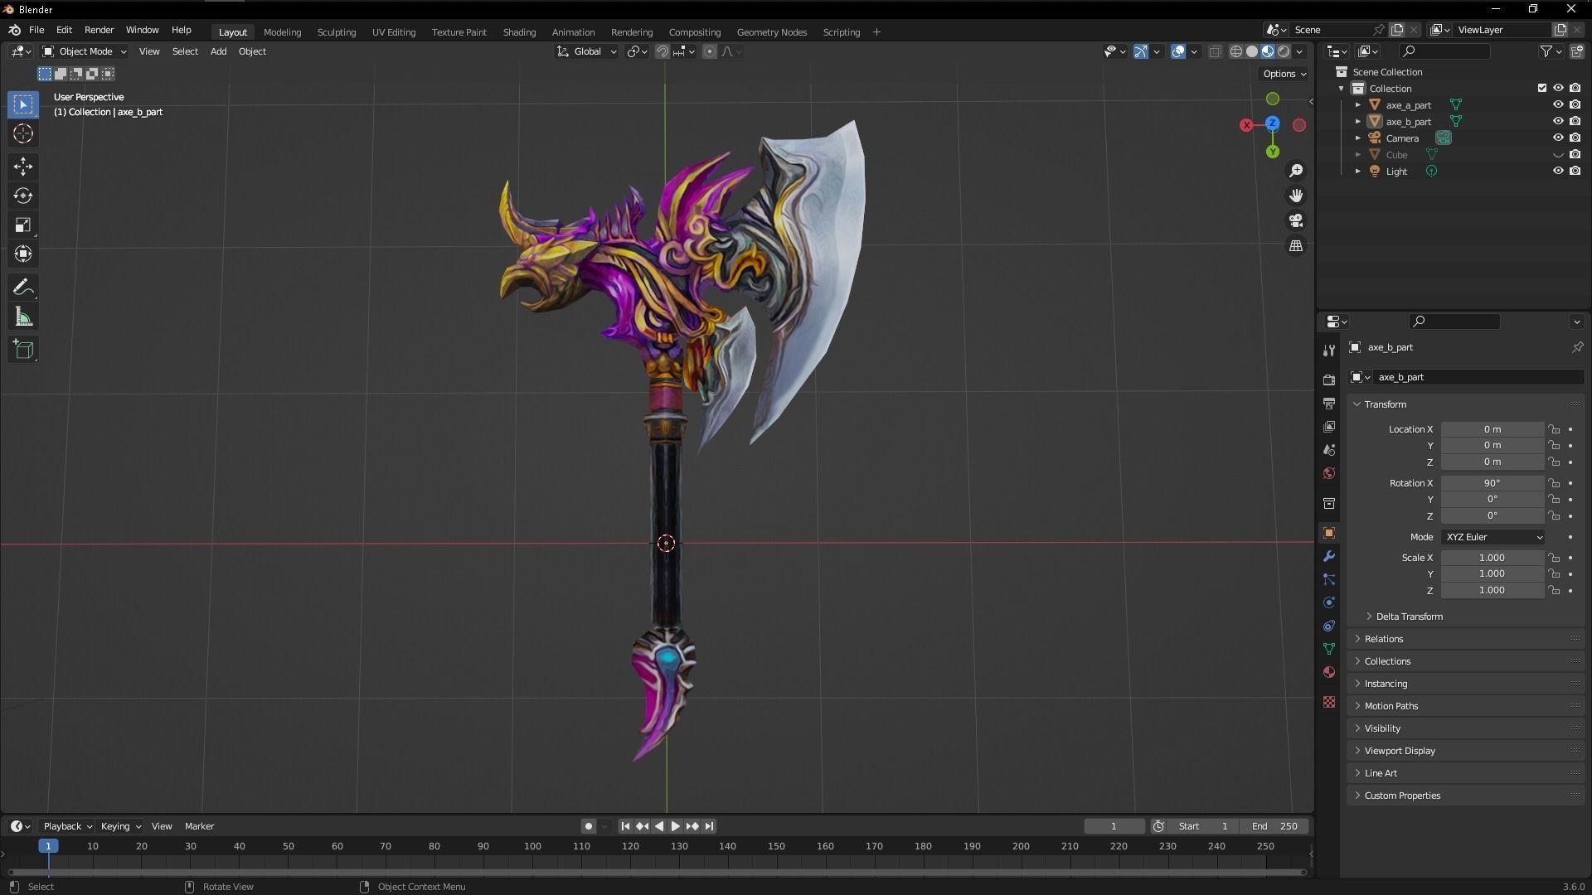1592x895 pixels.
Task: Open the Playback popover
Action: [x=66, y=826]
